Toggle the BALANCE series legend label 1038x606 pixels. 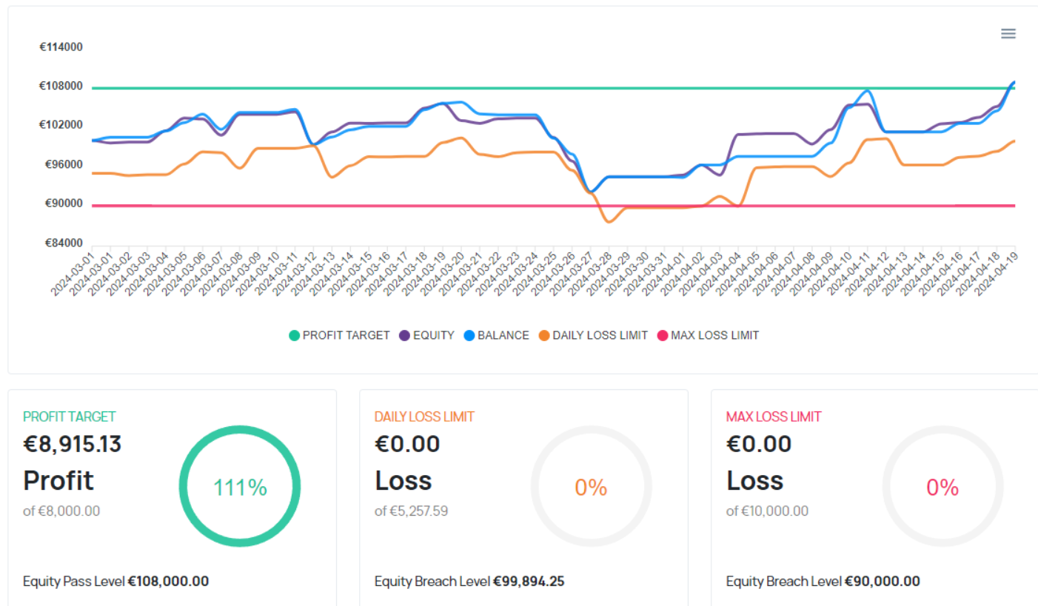click(503, 335)
